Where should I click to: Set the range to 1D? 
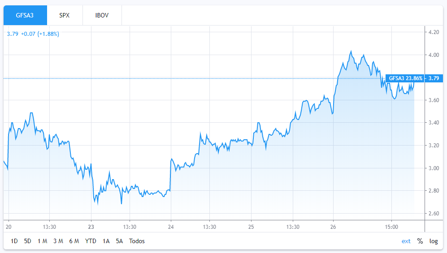pos(14,241)
